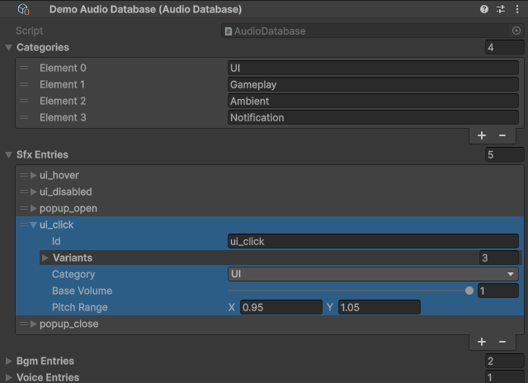Remove a category with minus button
The width and height of the screenshot is (528, 383).
click(502, 135)
